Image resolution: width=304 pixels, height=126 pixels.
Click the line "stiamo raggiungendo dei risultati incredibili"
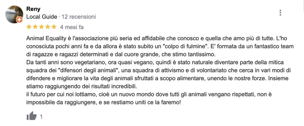click(82, 87)
